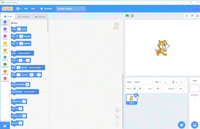The image size is (200, 129).
Task: Click the project title field
Action: pos(71,9)
